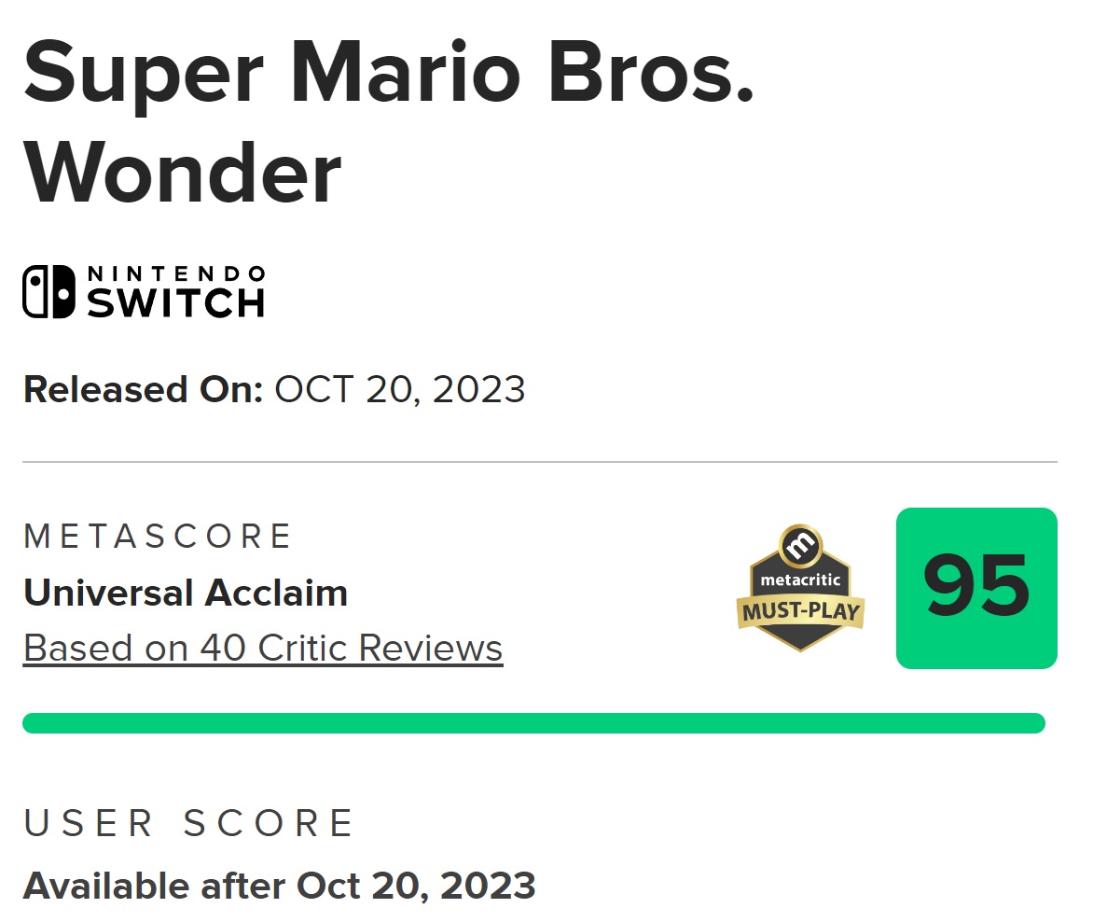Select the USER SCORE section heading
The height and width of the screenshot is (922, 1107).
click(188, 823)
